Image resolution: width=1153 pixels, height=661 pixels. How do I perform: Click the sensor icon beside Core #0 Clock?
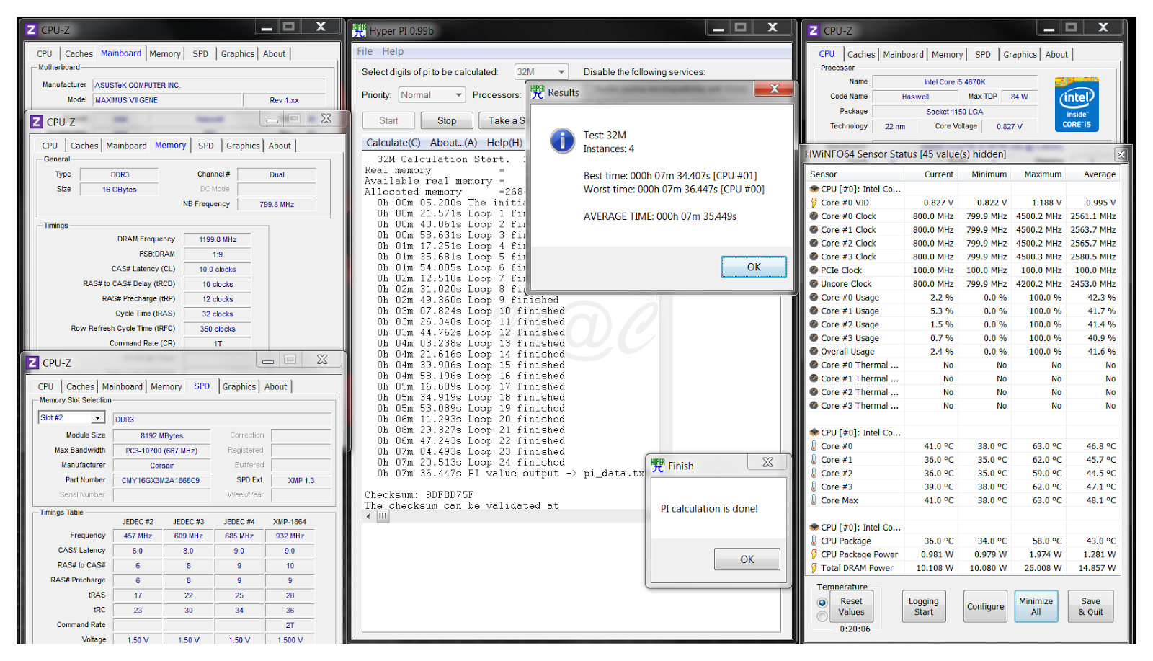point(814,216)
